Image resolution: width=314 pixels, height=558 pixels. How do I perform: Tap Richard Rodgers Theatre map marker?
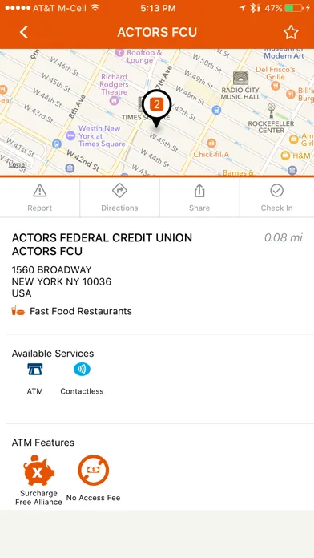coord(114,101)
